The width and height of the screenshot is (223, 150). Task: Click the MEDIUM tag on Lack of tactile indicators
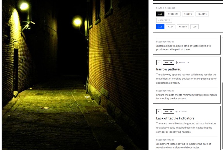click(168, 111)
